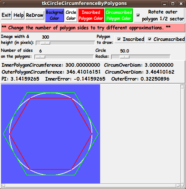Toggle the Rotate outer polygon checkbox

pos(138,15)
